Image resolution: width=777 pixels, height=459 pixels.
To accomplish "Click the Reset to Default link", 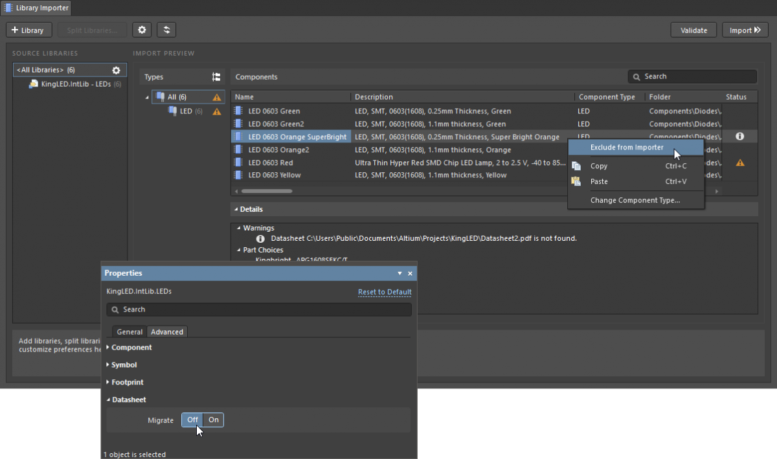I will 385,292.
